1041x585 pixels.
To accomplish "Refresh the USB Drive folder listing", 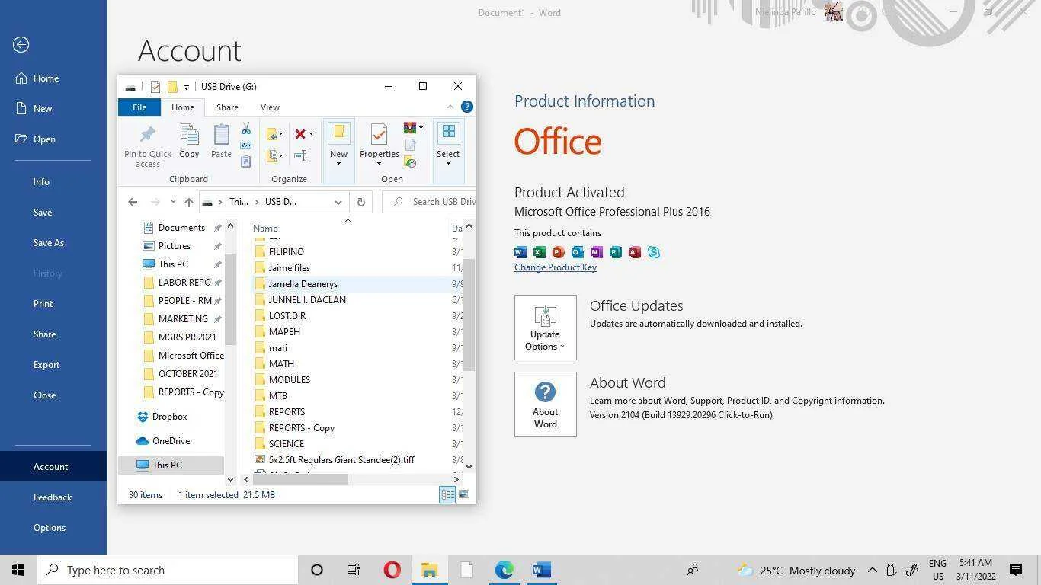I will [x=361, y=202].
